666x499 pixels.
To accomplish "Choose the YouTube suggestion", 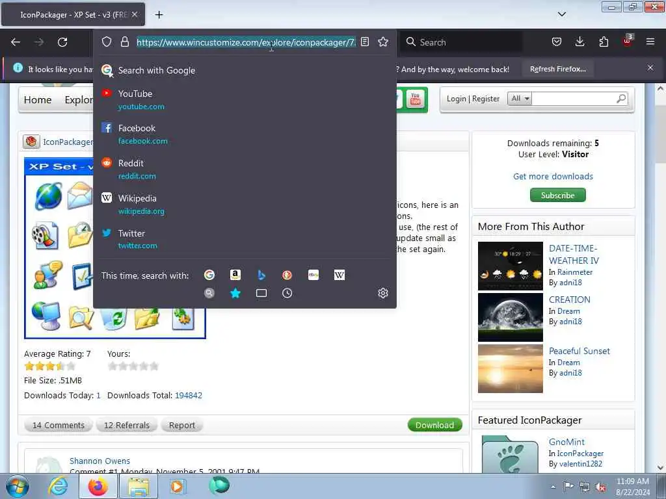I will click(x=245, y=99).
